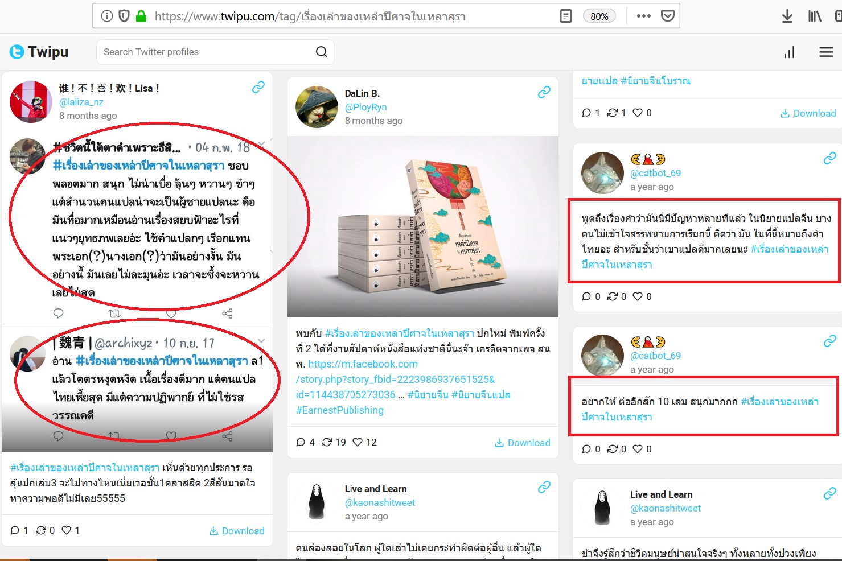This screenshot has height=561, width=842.
Task: Open the Firefox library icon
Action: (815, 16)
